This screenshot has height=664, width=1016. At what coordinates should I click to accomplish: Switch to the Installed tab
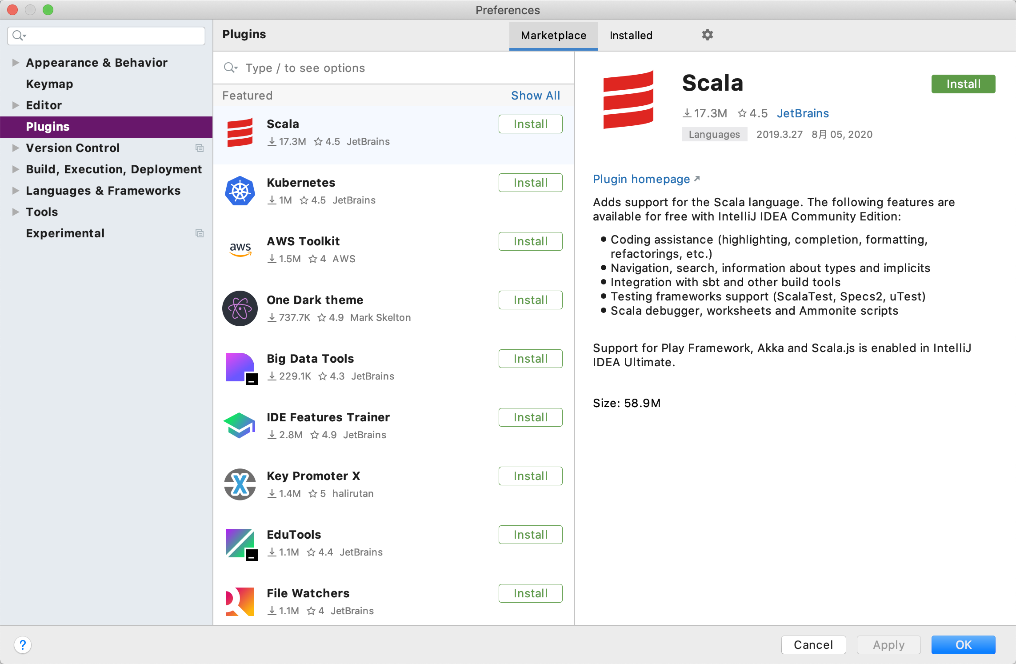pyautogui.click(x=631, y=36)
